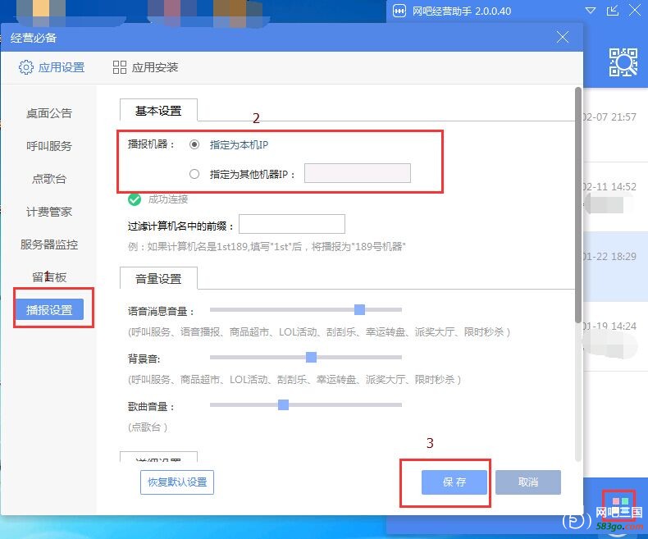Close the 经营必备 dialog

coord(563,37)
